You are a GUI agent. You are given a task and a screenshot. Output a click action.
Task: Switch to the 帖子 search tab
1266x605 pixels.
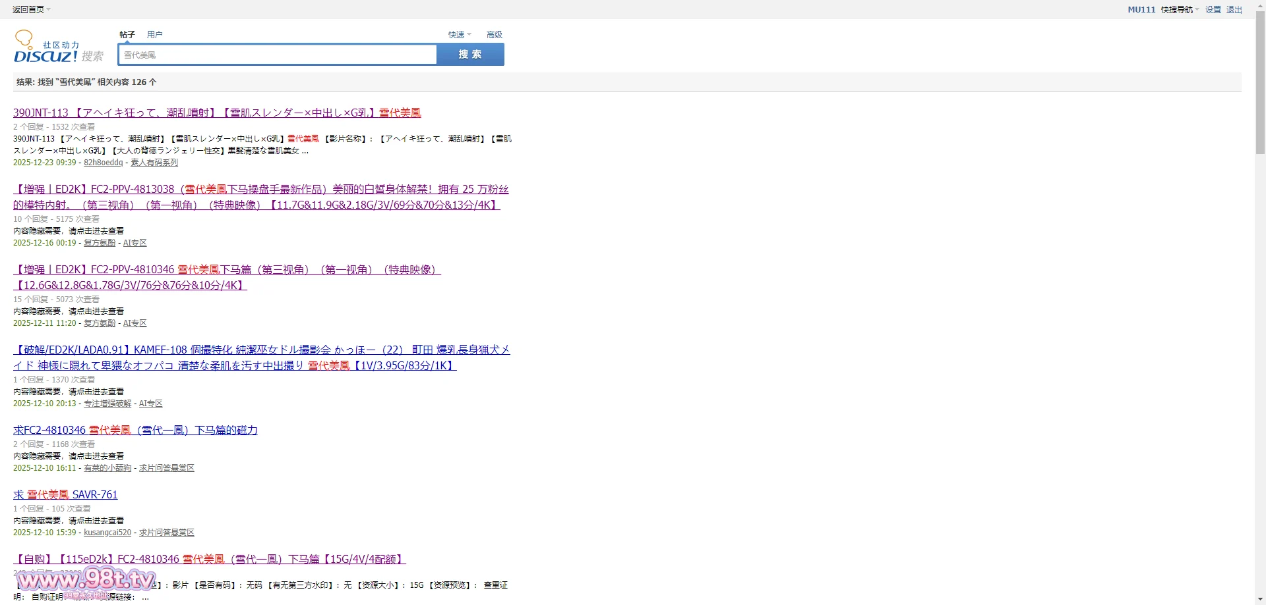[127, 34]
